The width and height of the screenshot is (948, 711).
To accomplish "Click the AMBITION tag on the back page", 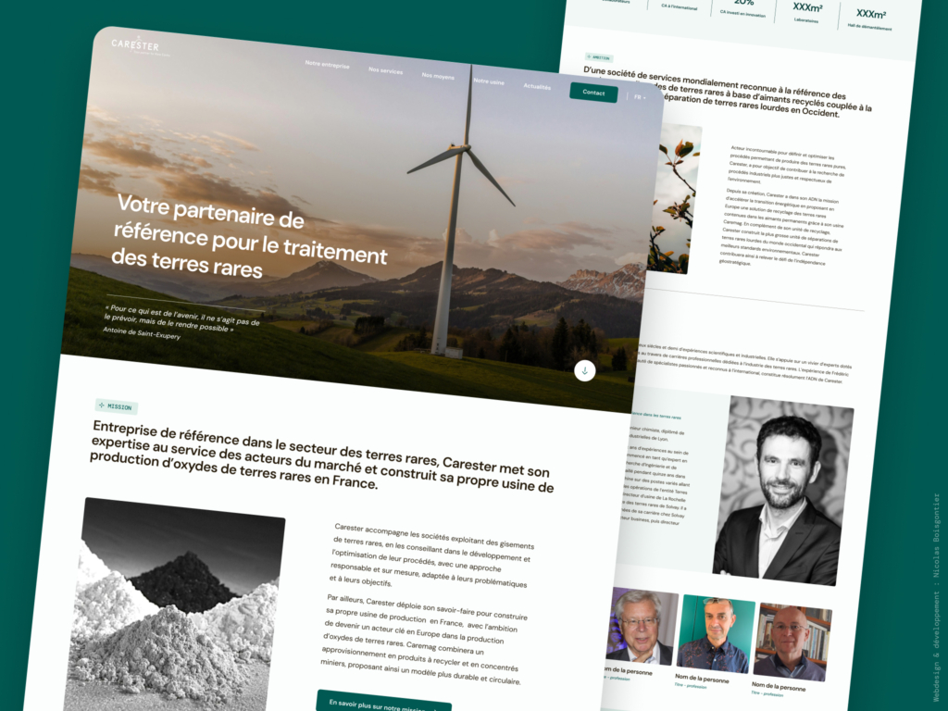I will [599, 58].
